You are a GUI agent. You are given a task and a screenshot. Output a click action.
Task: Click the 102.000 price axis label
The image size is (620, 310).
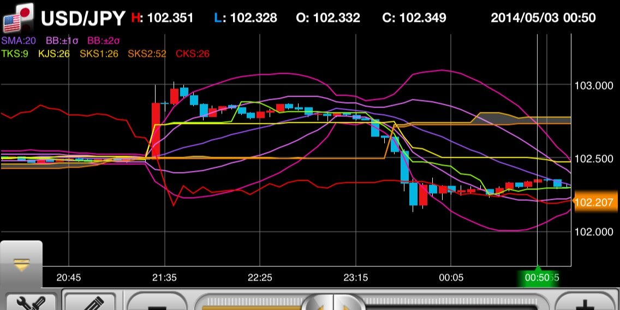coord(593,232)
